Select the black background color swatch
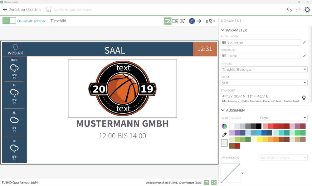 point(259,126)
